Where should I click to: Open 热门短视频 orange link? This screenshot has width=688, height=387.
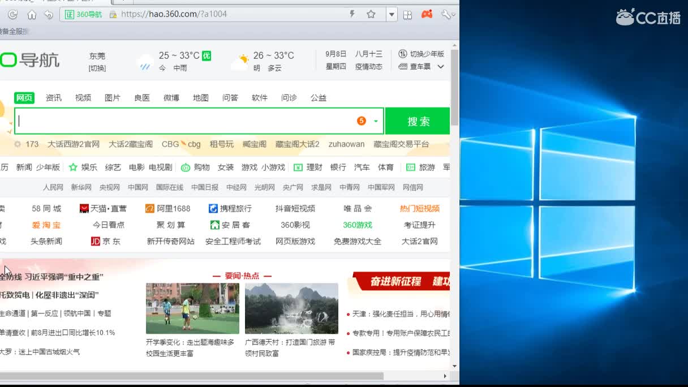(x=420, y=209)
